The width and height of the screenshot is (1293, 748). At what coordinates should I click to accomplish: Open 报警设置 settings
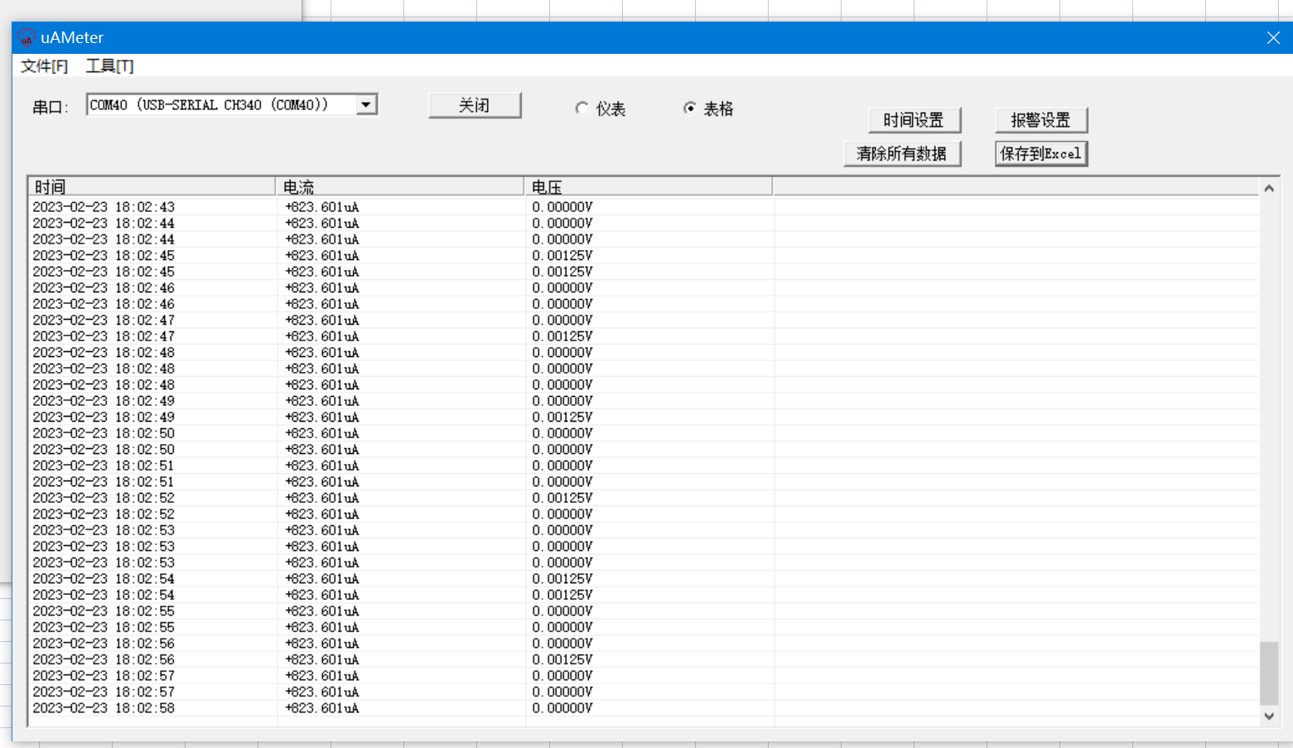click(1041, 120)
